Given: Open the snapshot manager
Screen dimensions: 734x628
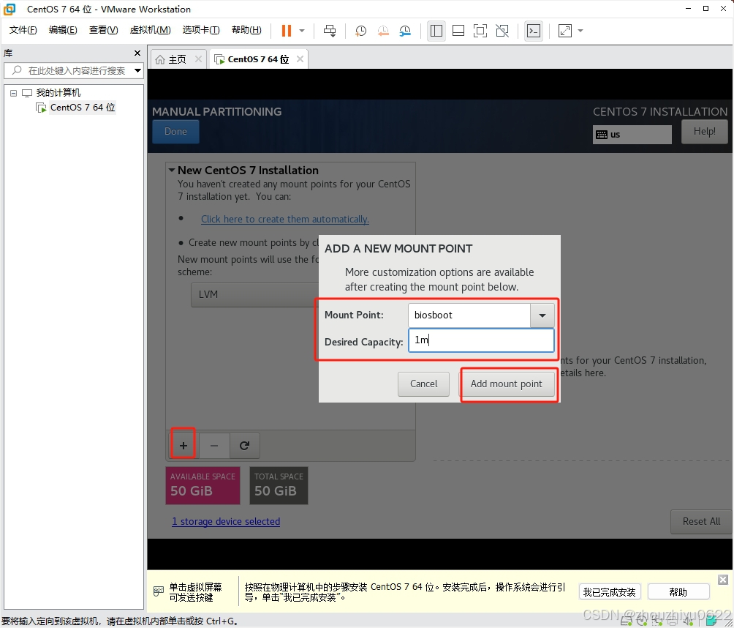Looking at the screenshot, I should pos(405,31).
